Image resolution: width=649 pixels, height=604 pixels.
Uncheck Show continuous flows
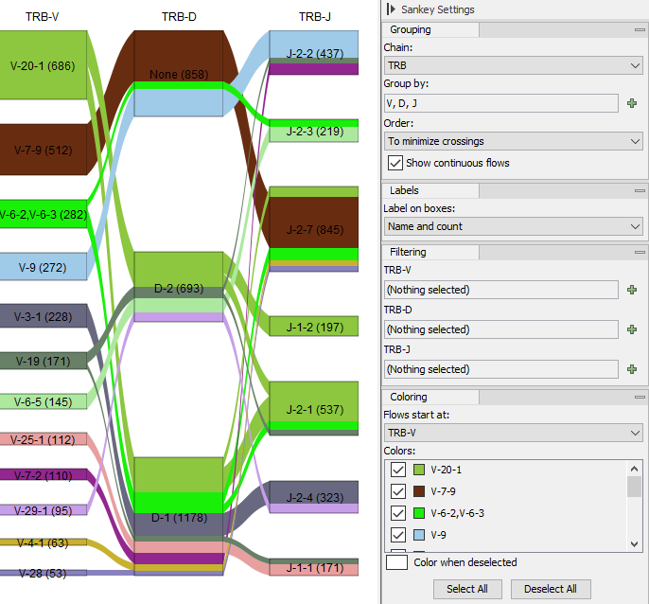pos(395,163)
